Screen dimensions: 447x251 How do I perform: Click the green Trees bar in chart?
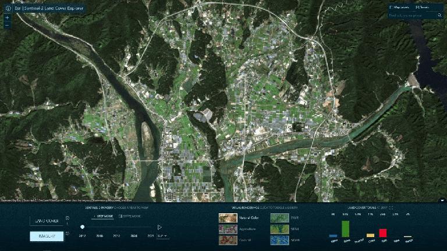(346, 229)
